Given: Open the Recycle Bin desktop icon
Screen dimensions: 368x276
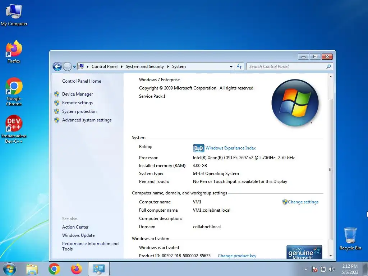Looking at the screenshot, I should (x=350, y=239).
